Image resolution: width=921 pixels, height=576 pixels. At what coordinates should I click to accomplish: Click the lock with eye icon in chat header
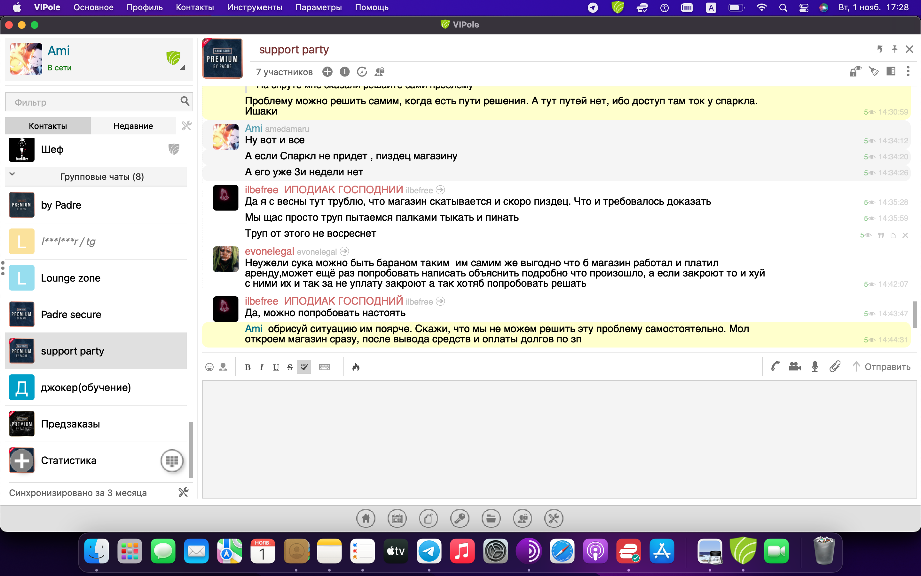[855, 71]
